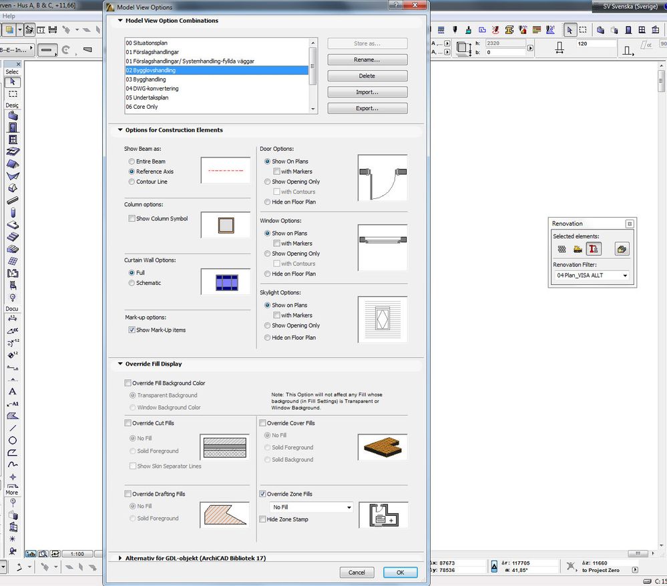The height and width of the screenshot is (586, 667).
Task: Collapse Model View Option Combinations section
Action: pos(120,21)
